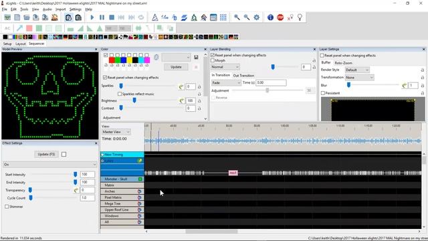Image resolution: width=428 pixels, height=241 pixels.
Task: Click the pink 'rest' timing label
Action: click(233, 173)
